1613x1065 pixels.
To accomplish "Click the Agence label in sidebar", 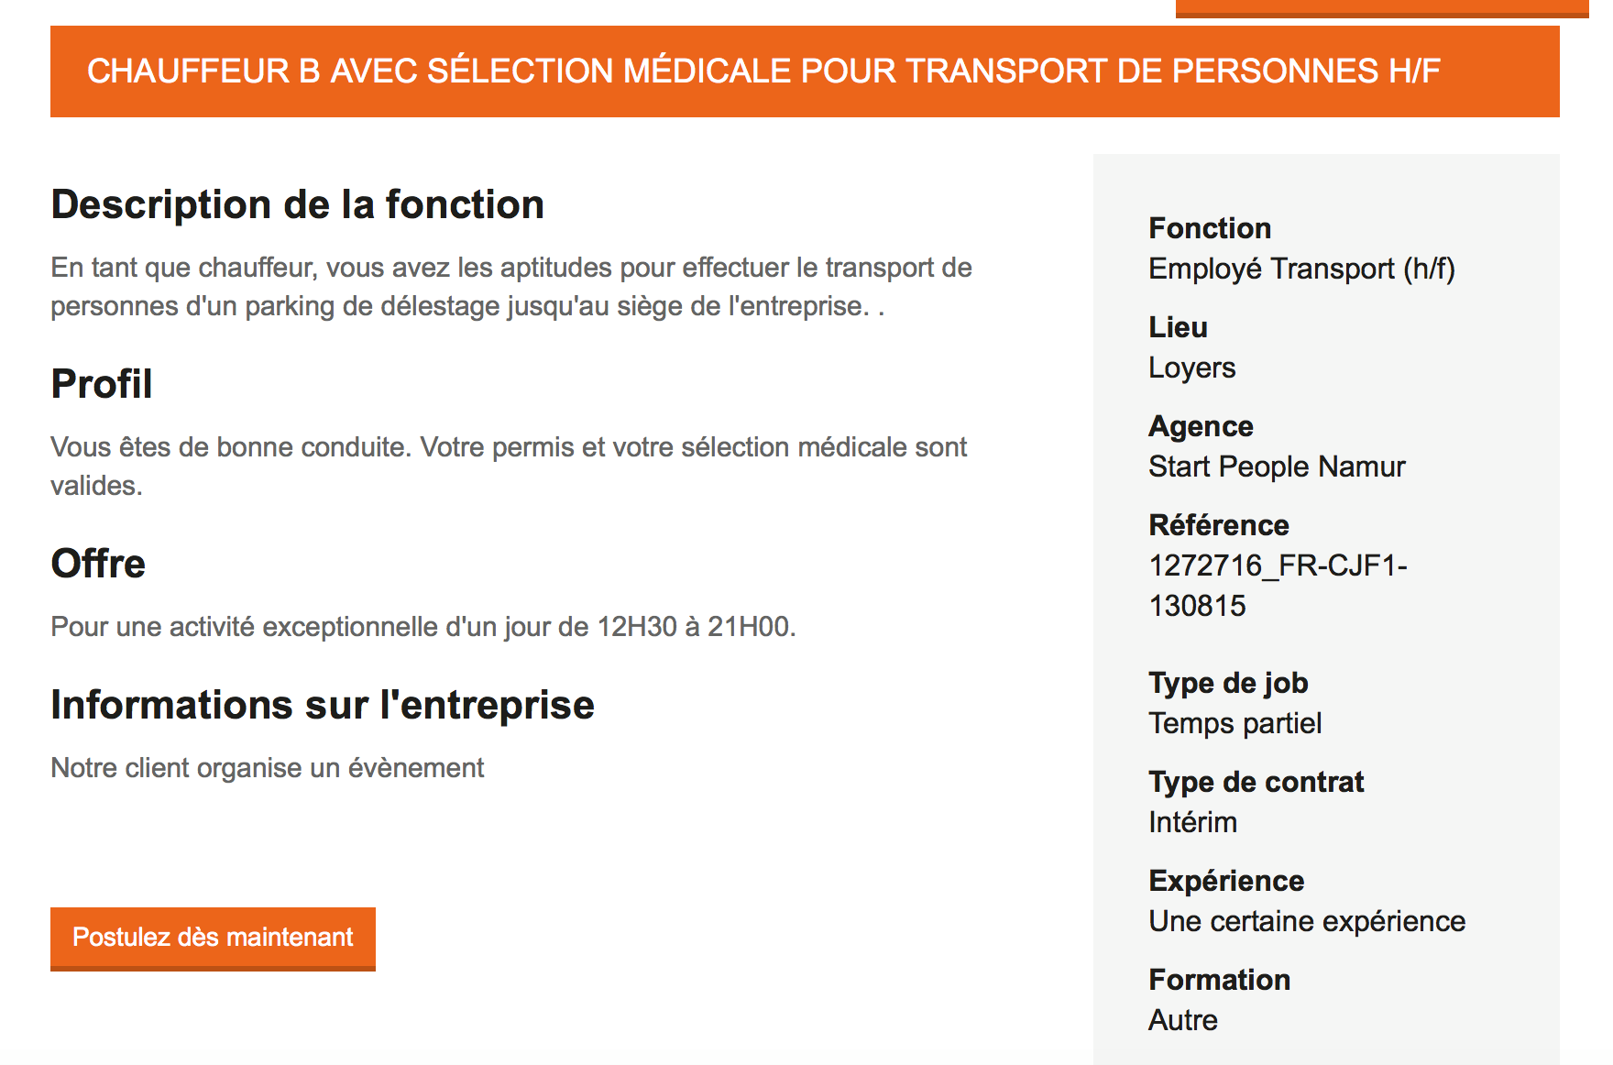I will pyautogui.click(x=1201, y=427).
